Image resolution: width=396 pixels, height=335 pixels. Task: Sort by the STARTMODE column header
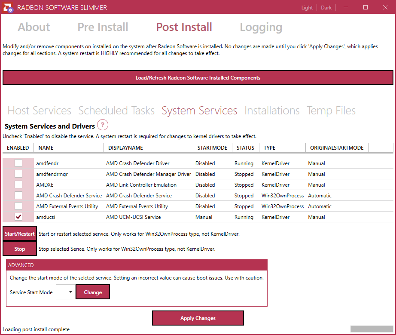coord(213,148)
